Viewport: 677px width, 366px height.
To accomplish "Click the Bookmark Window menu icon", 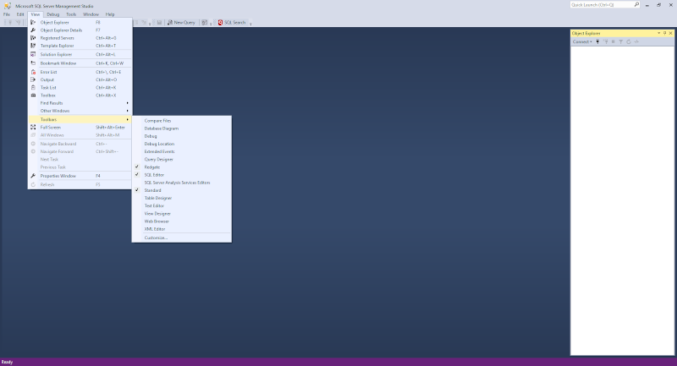I will 33,63.
